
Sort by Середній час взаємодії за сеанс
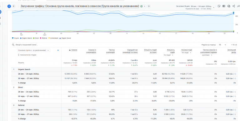pos(130,51)
